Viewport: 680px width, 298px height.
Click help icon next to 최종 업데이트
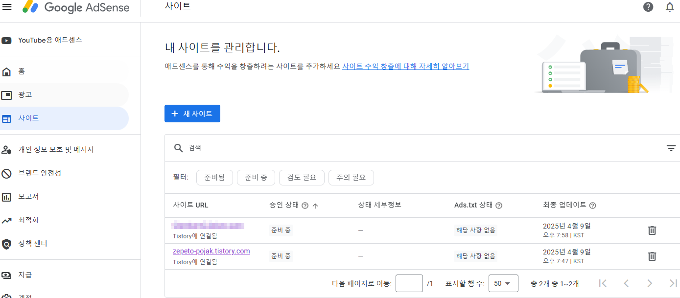coord(593,206)
